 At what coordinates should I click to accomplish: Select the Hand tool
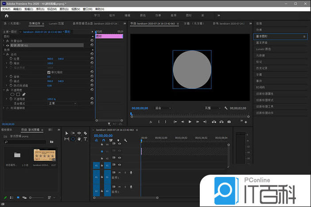click(x=79, y=138)
